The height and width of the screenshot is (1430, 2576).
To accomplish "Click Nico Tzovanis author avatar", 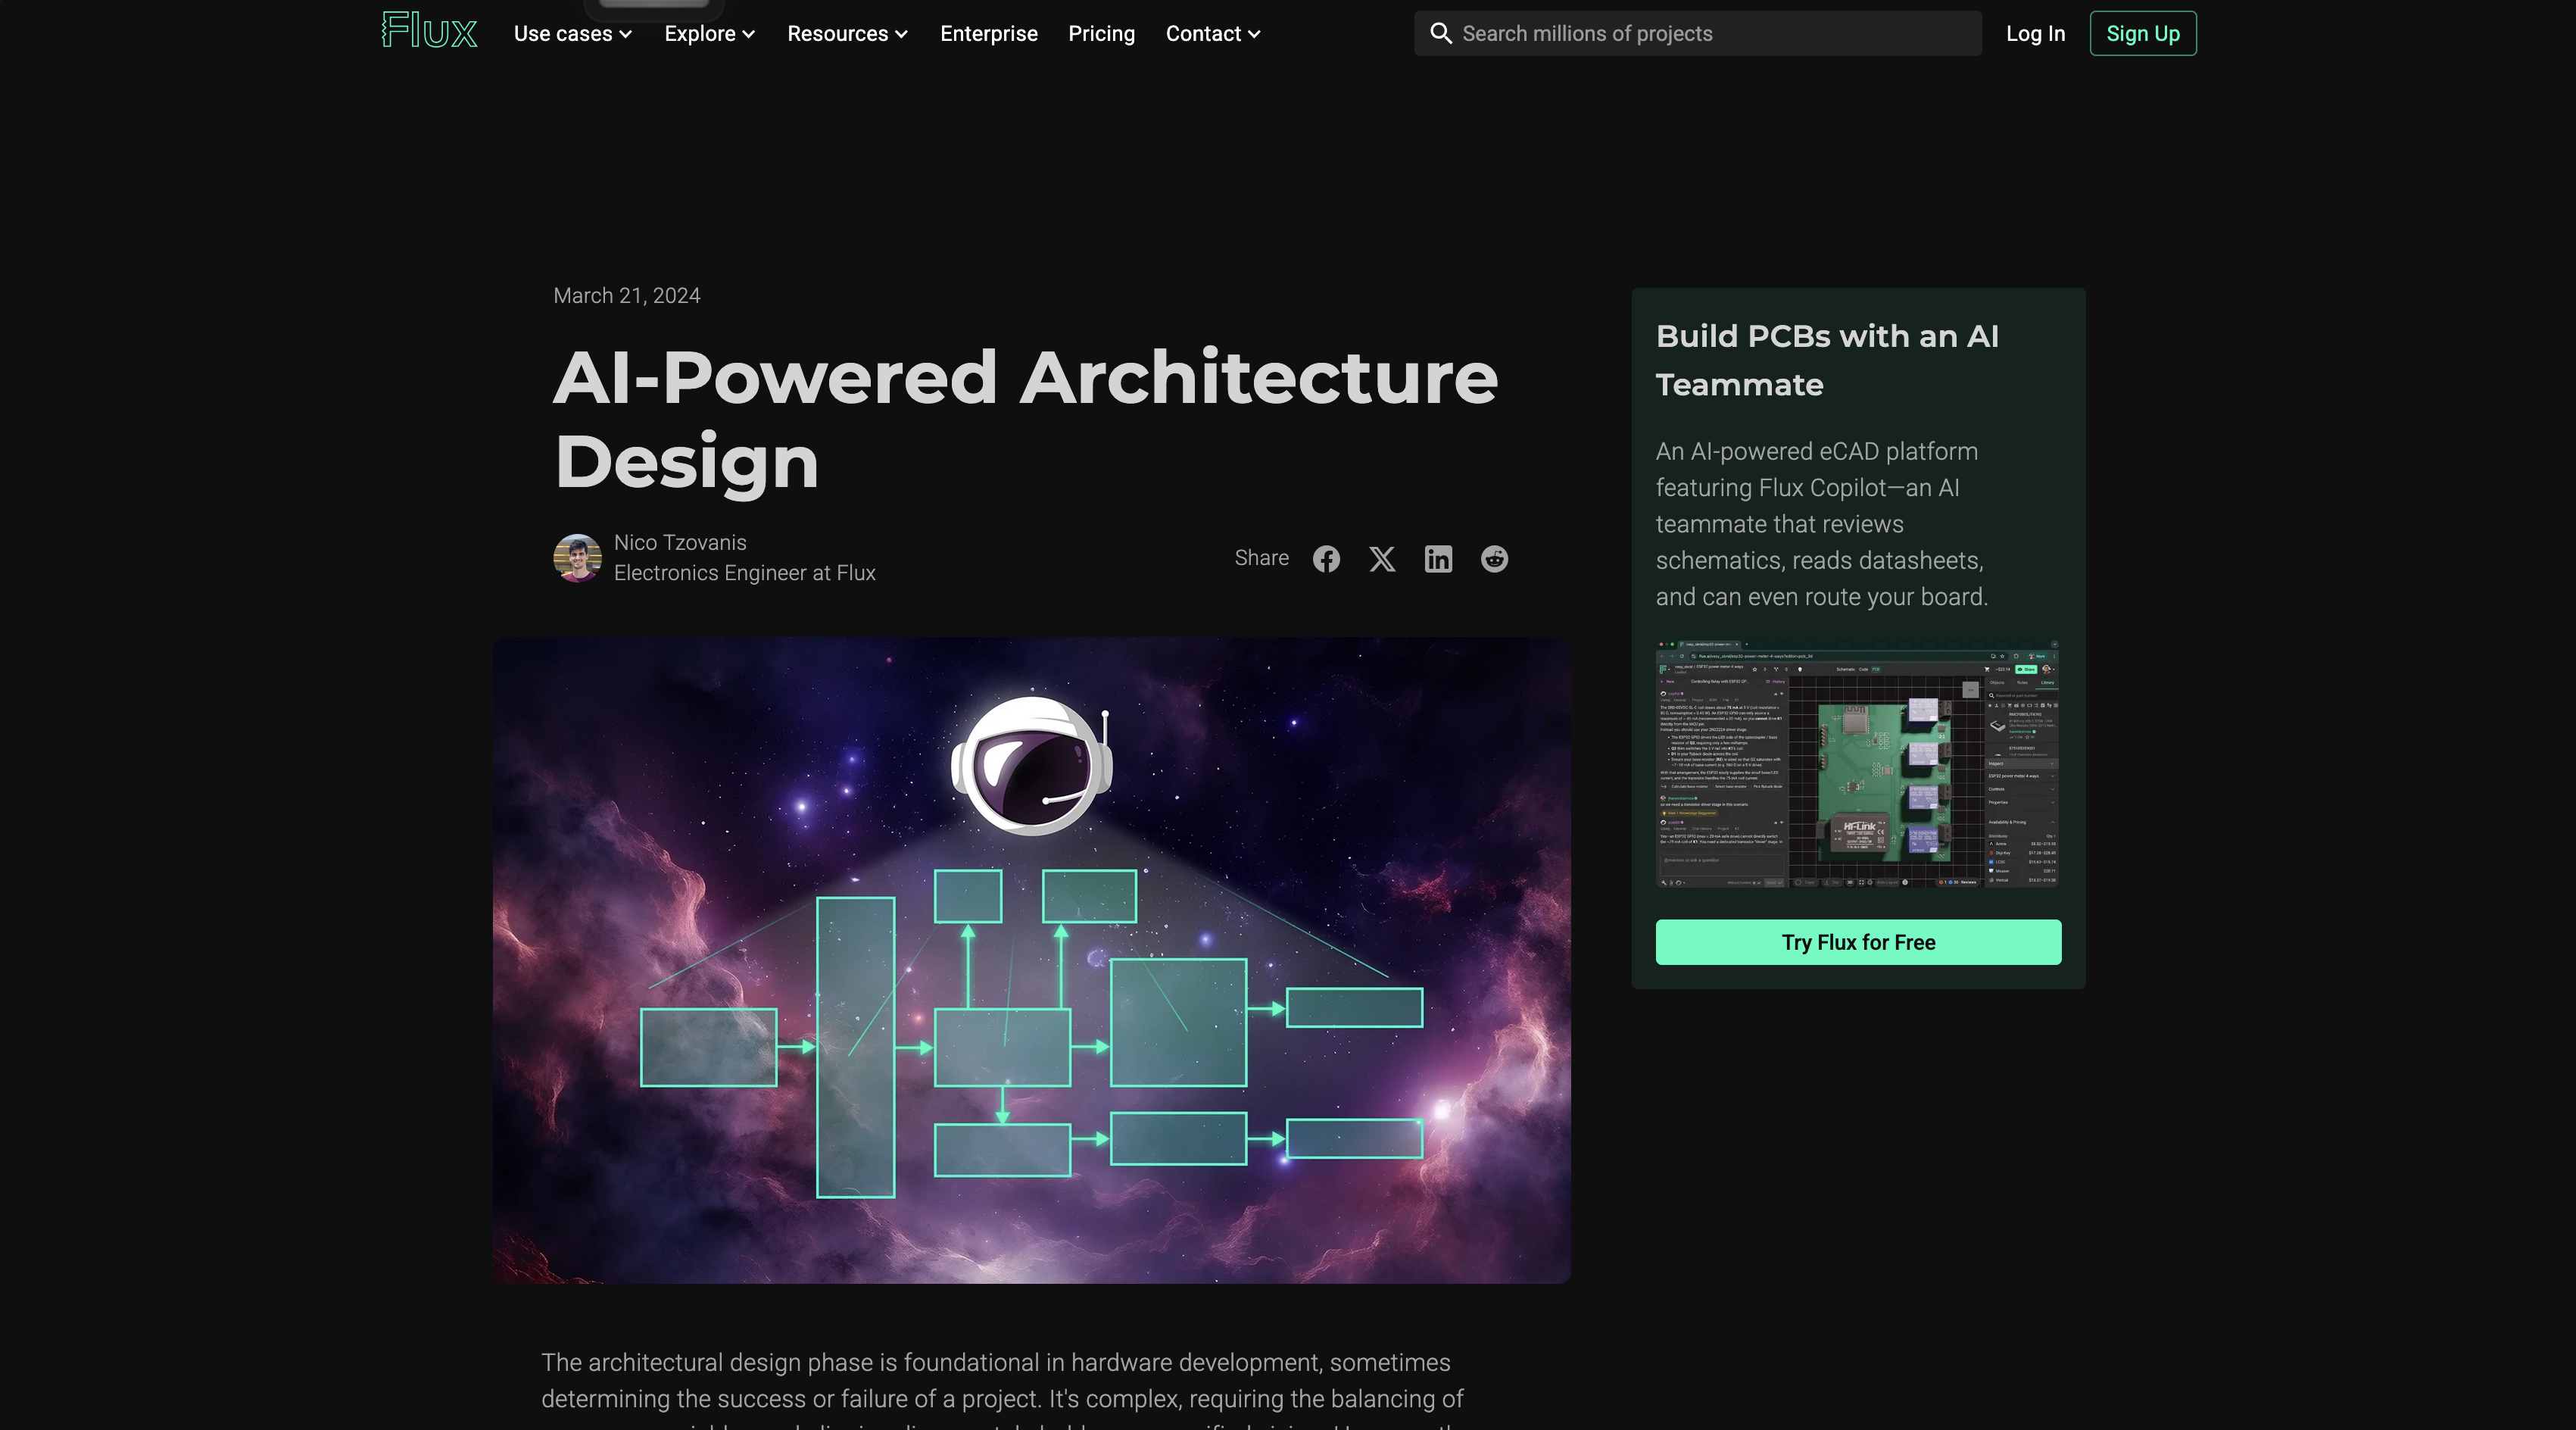I will click(577, 558).
